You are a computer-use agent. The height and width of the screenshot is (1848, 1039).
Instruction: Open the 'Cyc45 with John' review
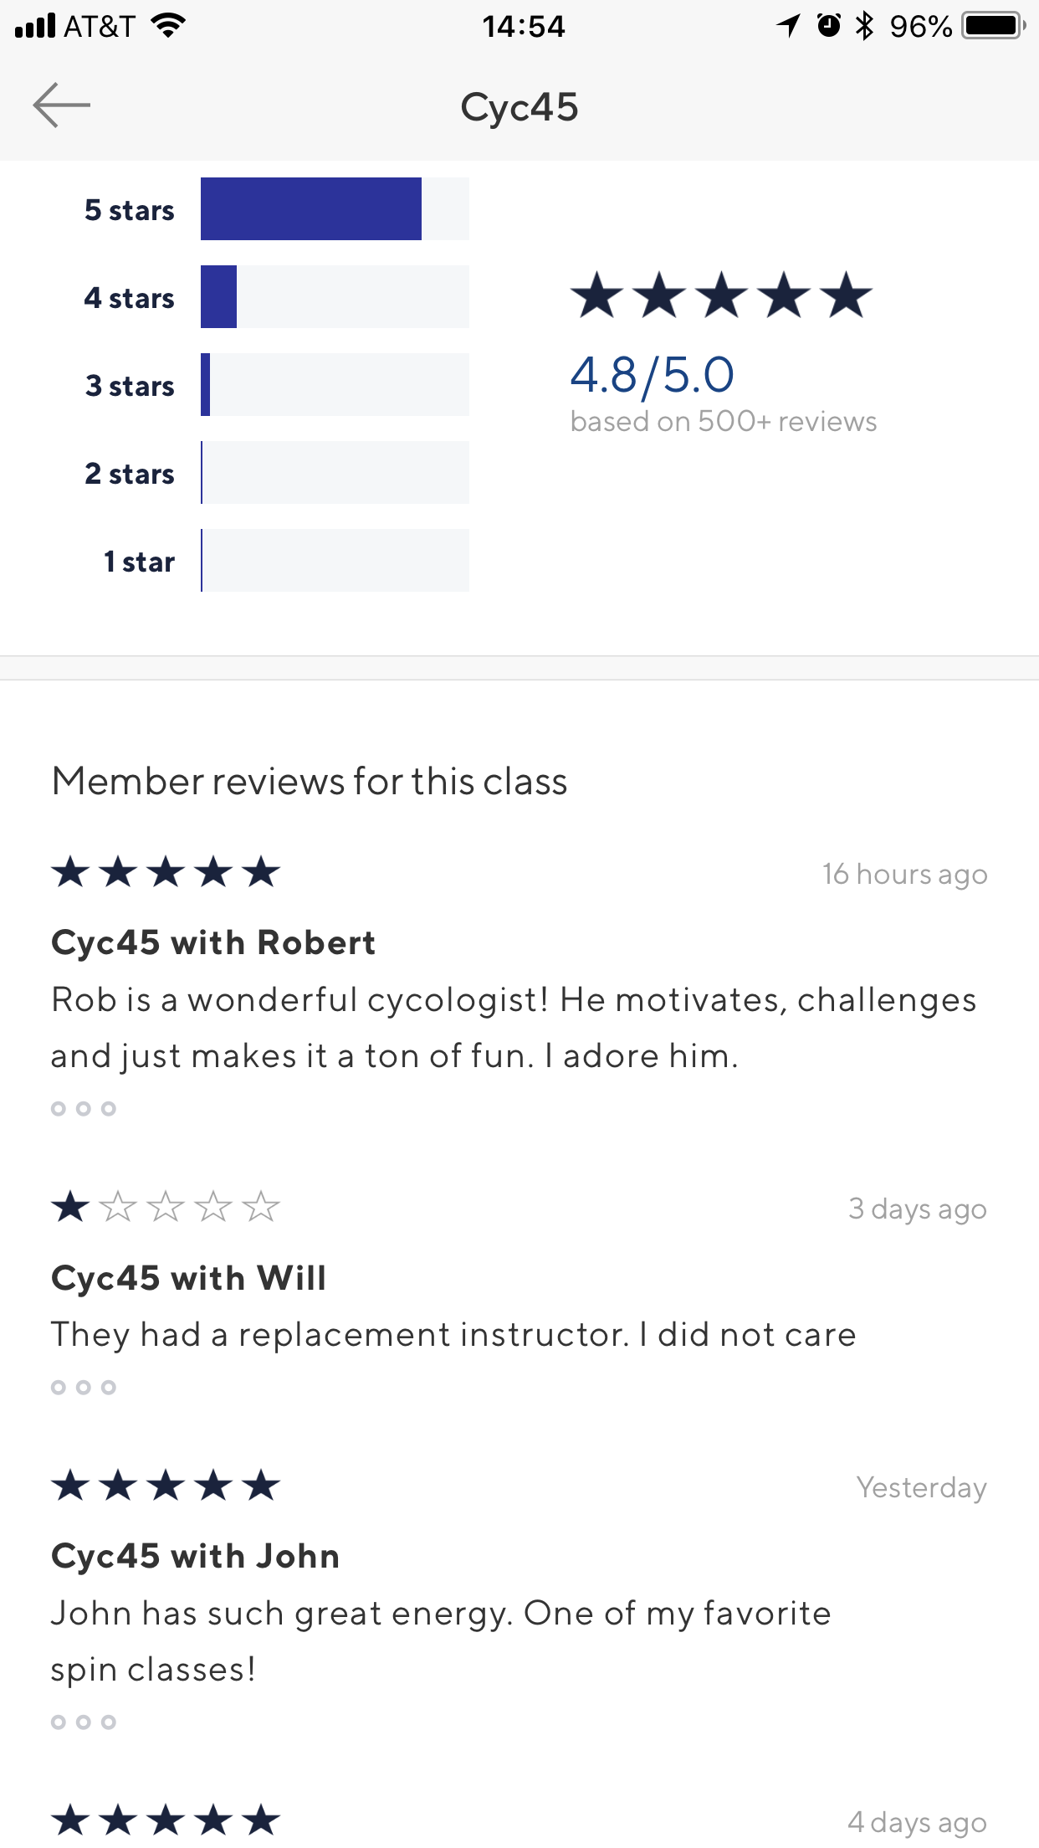196,1556
